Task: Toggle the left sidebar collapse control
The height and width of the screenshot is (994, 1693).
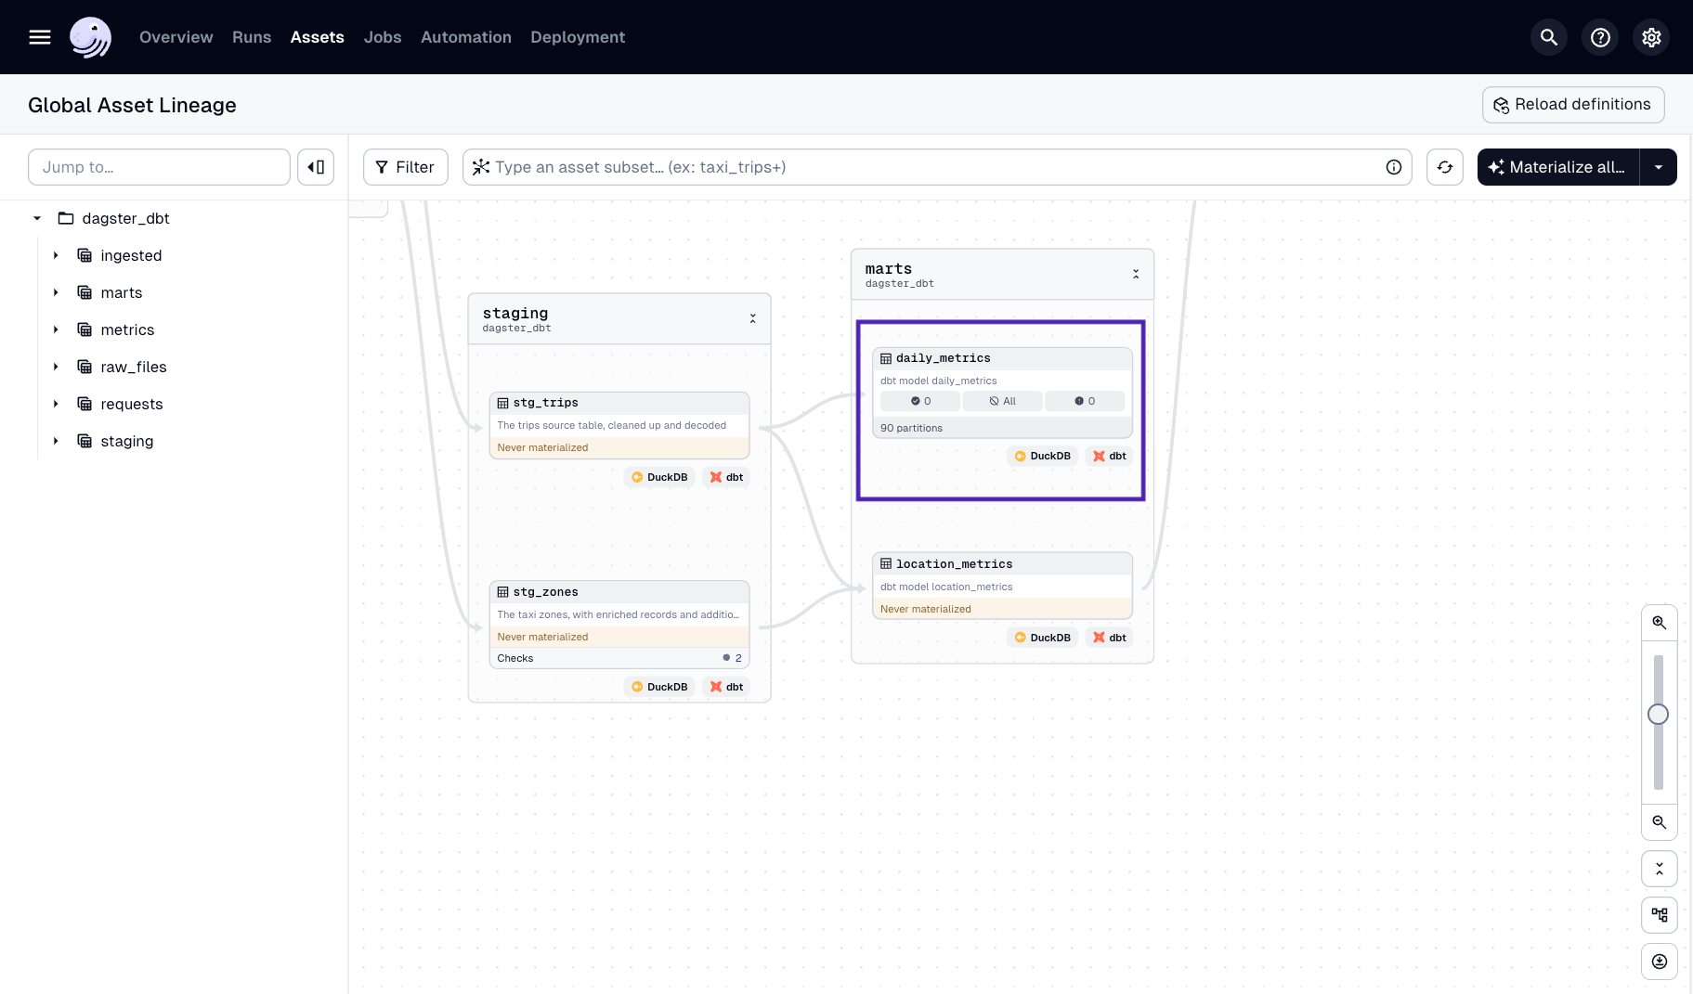Action: pyautogui.click(x=316, y=166)
